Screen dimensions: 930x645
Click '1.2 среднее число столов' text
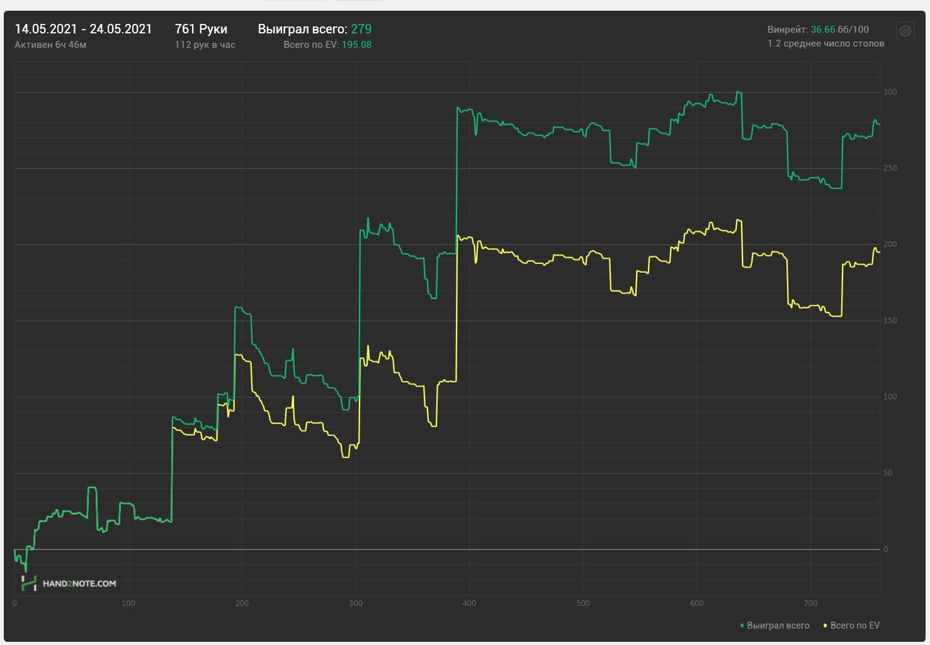point(825,43)
